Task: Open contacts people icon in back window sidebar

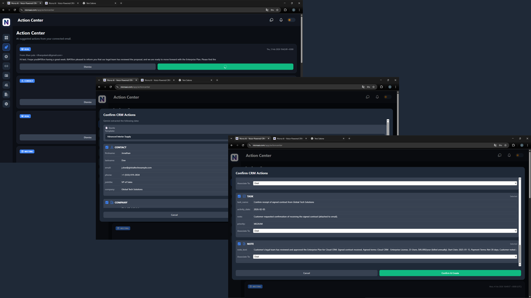Action: point(6,85)
